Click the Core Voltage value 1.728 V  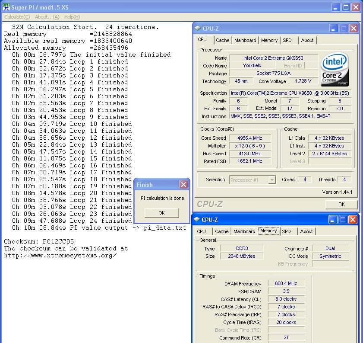click(x=303, y=81)
